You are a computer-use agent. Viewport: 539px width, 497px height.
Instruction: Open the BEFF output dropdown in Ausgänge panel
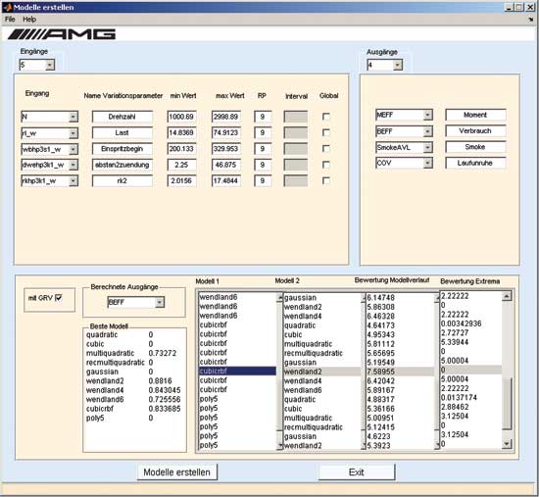click(427, 131)
